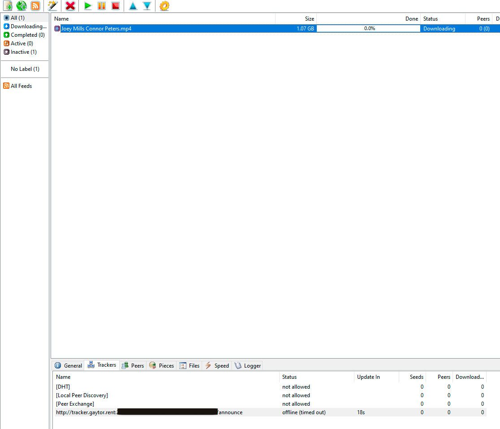The width and height of the screenshot is (500, 429).
Task: Open Preferences gear icon
Action: (164, 6)
